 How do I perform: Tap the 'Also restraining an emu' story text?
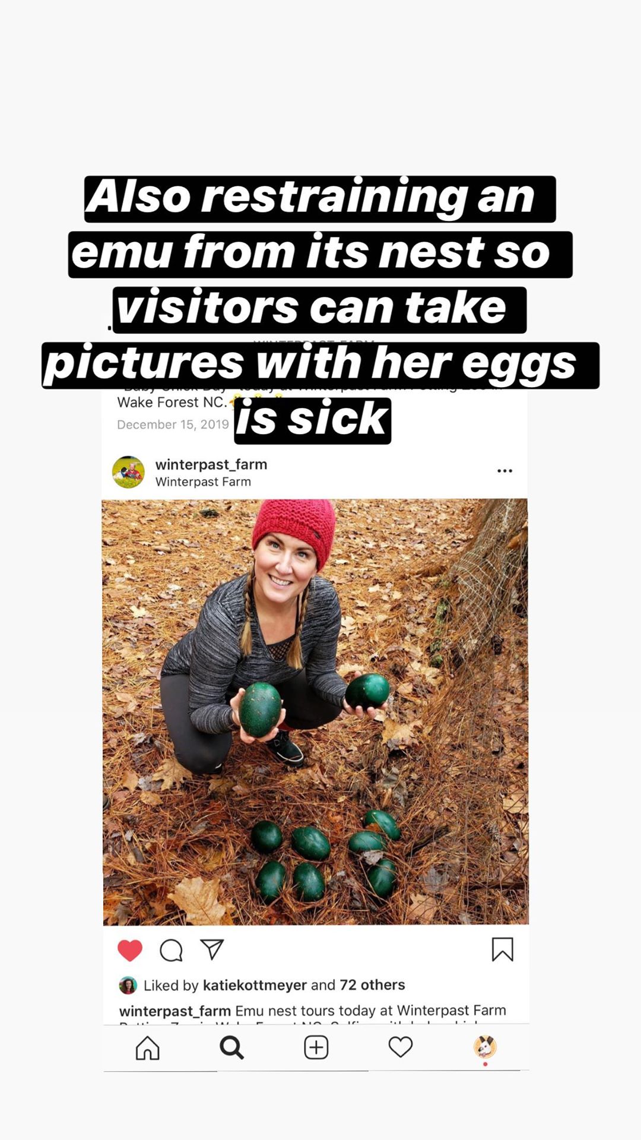[x=320, y=310]
